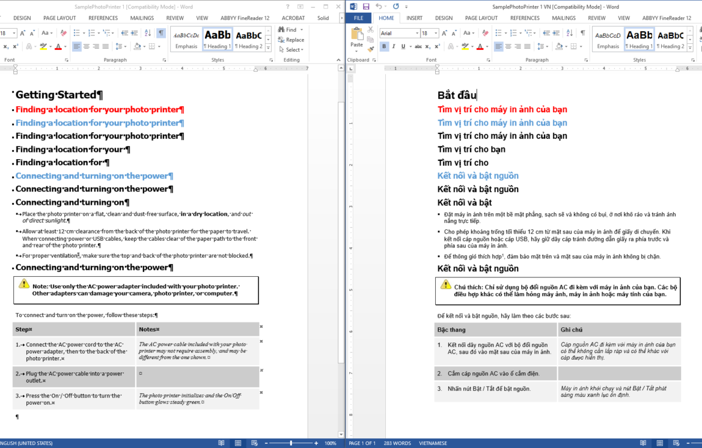Image resolution: width=702 pixels, height=448 pixels.
Task: Apply Emphasis style in left Word window
Action: [186, 39]
